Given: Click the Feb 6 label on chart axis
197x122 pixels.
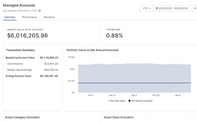Looking at the screenshot, I should 134,95.
